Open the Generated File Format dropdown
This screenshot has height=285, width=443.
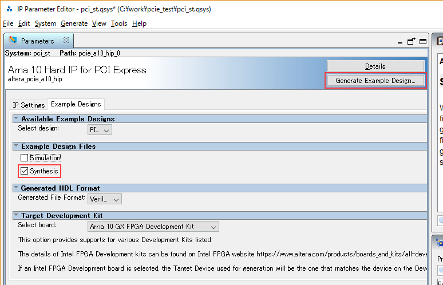(105, 199)
